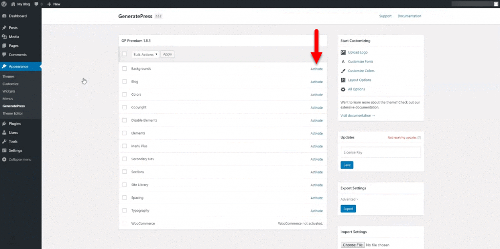
Task: Select Customize under Appearance
Action: (x=10, y=84)
